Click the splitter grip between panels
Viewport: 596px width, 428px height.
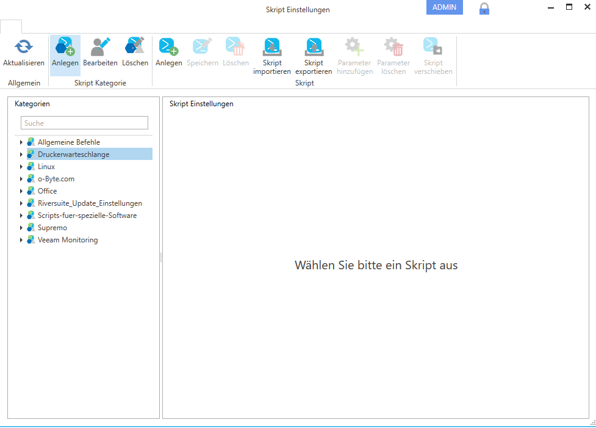[x=161, y=258]
